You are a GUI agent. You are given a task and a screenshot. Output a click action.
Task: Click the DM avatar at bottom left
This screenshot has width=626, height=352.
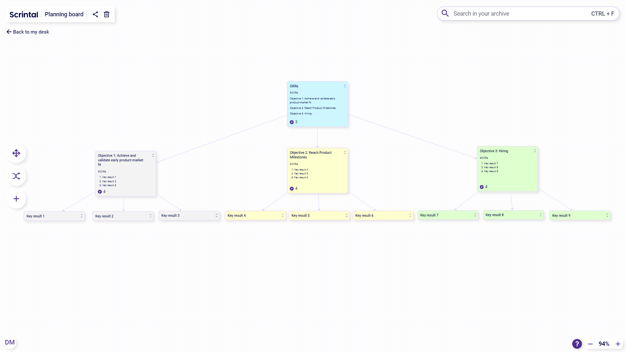click(x=10, y=342)
